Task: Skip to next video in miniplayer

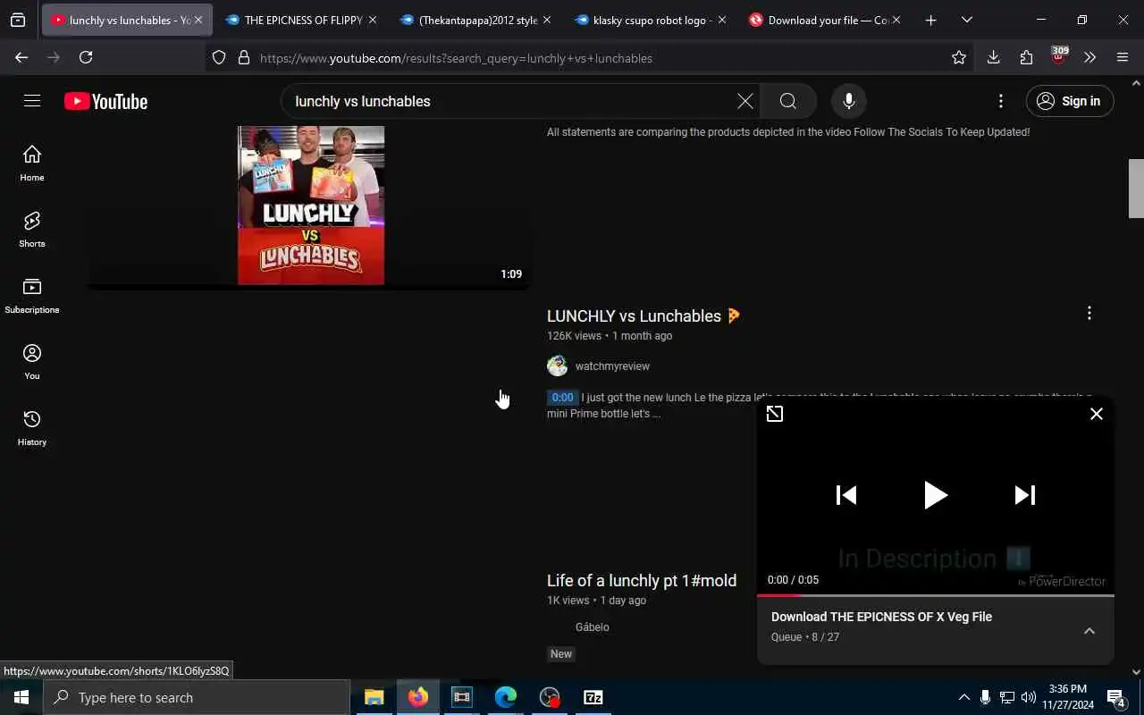Action: 1025,495
